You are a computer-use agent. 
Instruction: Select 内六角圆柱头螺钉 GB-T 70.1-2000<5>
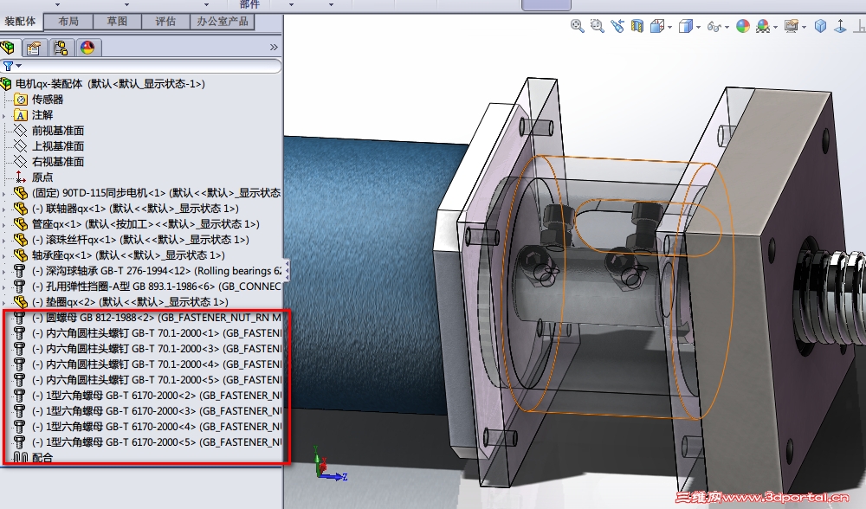[157, 380]
